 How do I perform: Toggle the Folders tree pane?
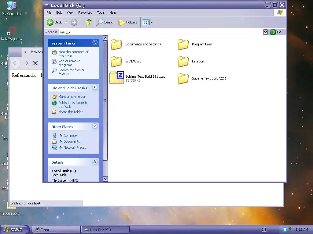coord(128,22)
